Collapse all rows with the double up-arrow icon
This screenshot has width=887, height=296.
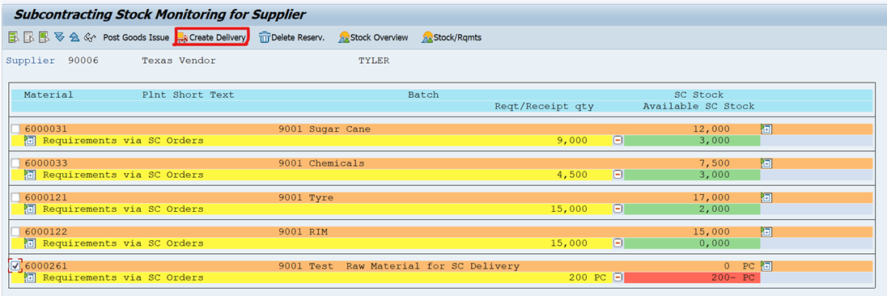(74, 38)
